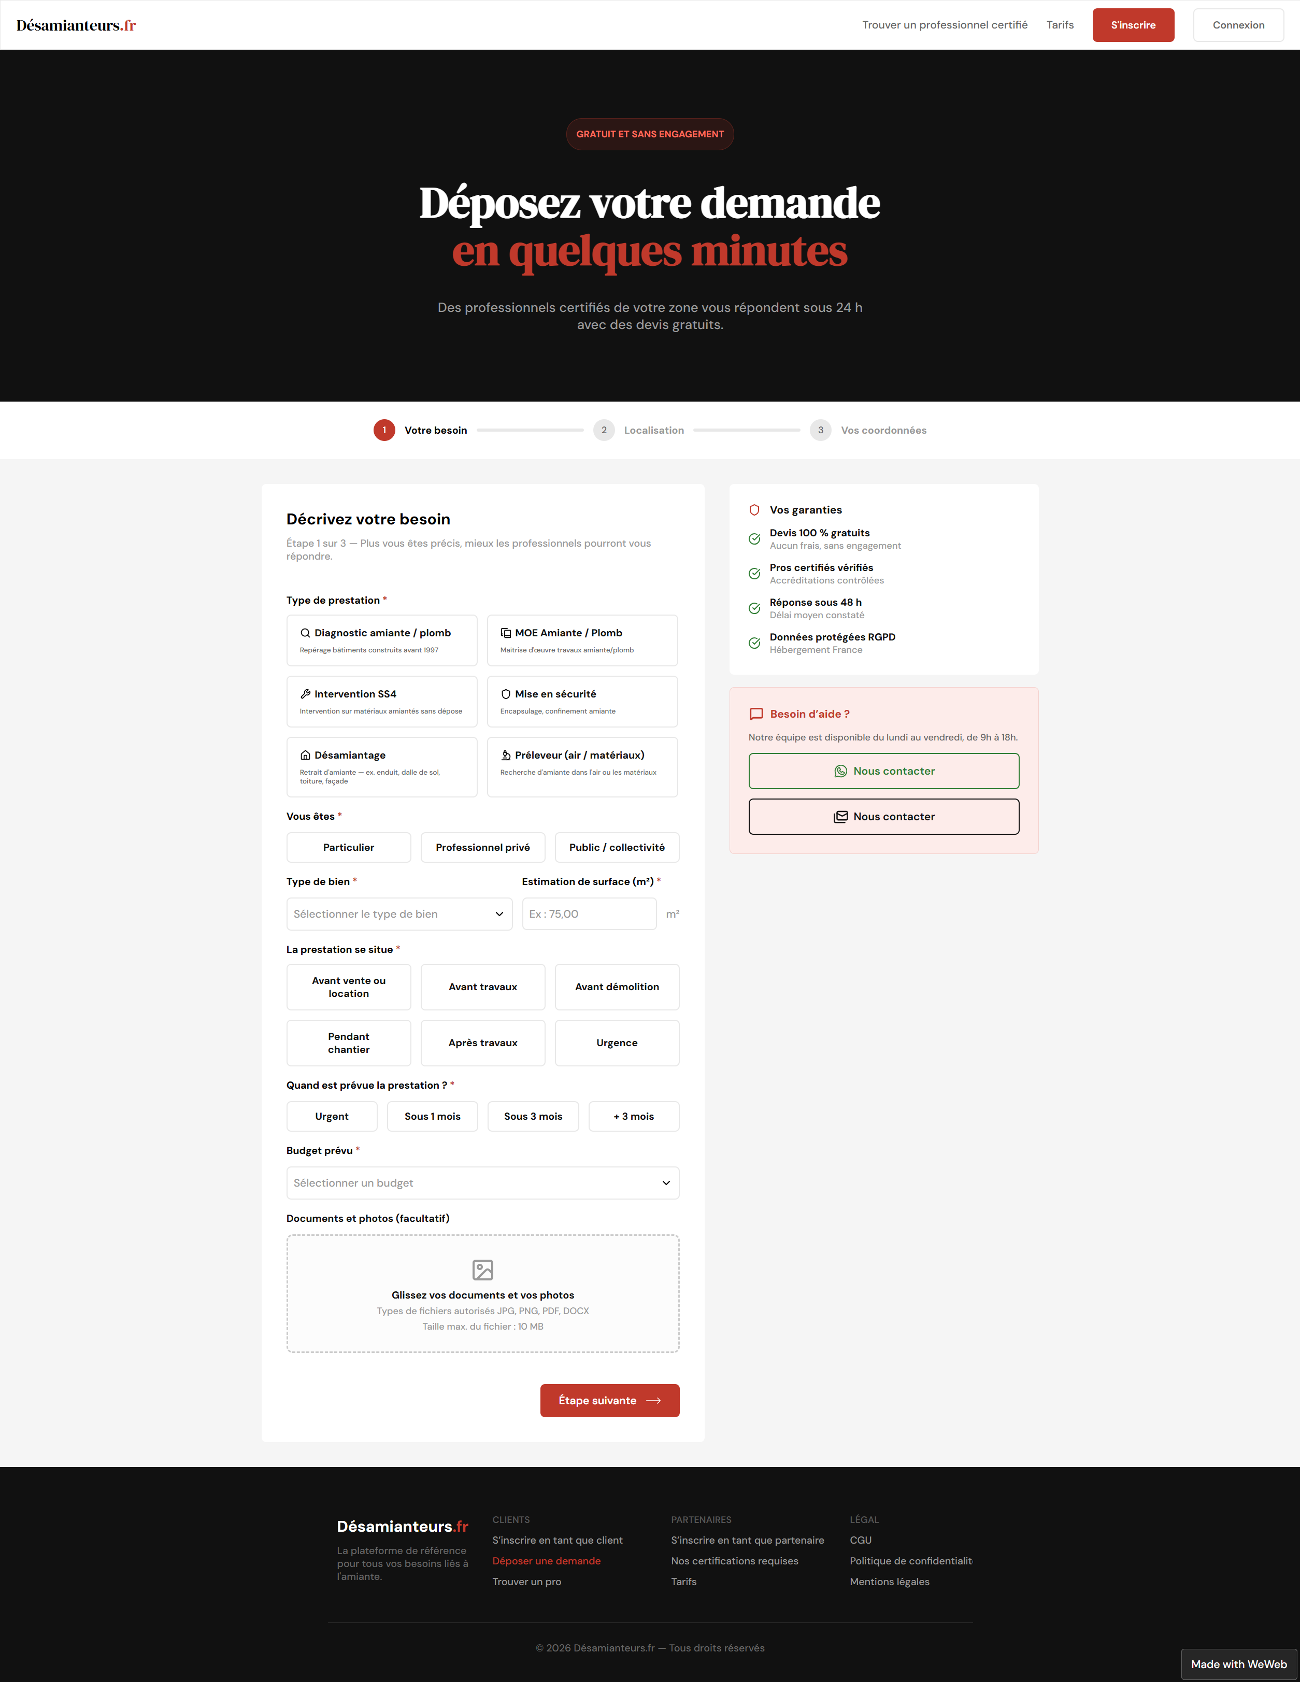Image resolution: width=1300 pixels, height=1682 pixels.
Task: Select Avant travaux option
Action: coord(483,987)
